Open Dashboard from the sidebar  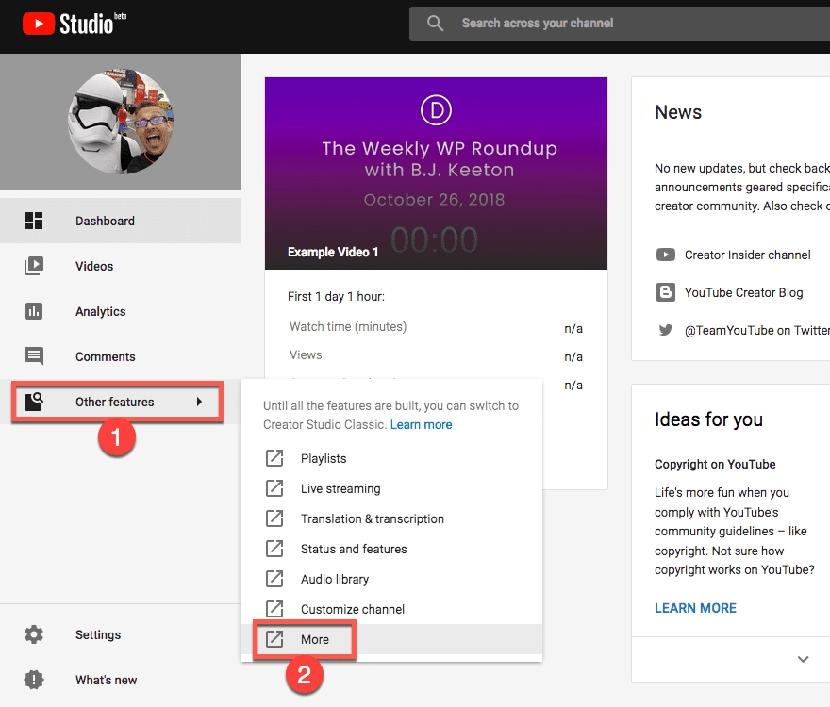[x=105, y=221]
